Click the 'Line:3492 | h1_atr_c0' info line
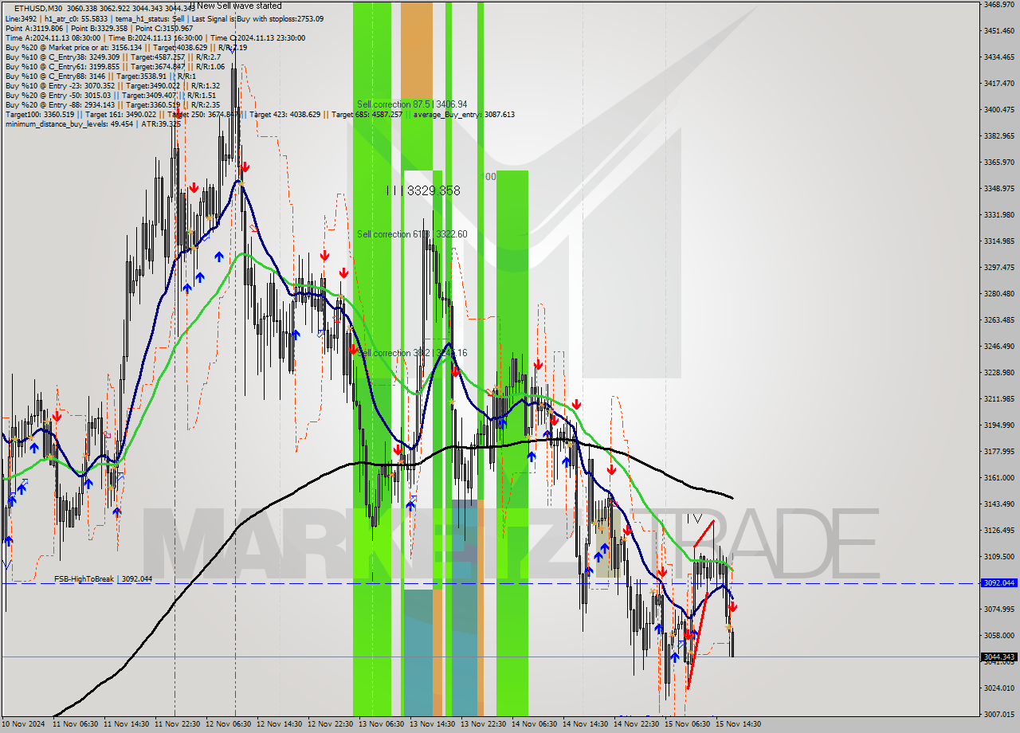The width and height of the screenshot is (1020, 733). coord(164,18)
